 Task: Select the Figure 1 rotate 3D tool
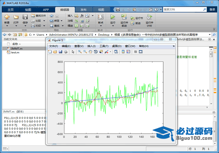coord(96,52)
